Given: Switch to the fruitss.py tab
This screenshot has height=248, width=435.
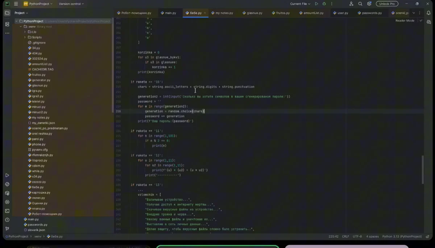Looking at the screenshot, I should [x=280, y=13].
